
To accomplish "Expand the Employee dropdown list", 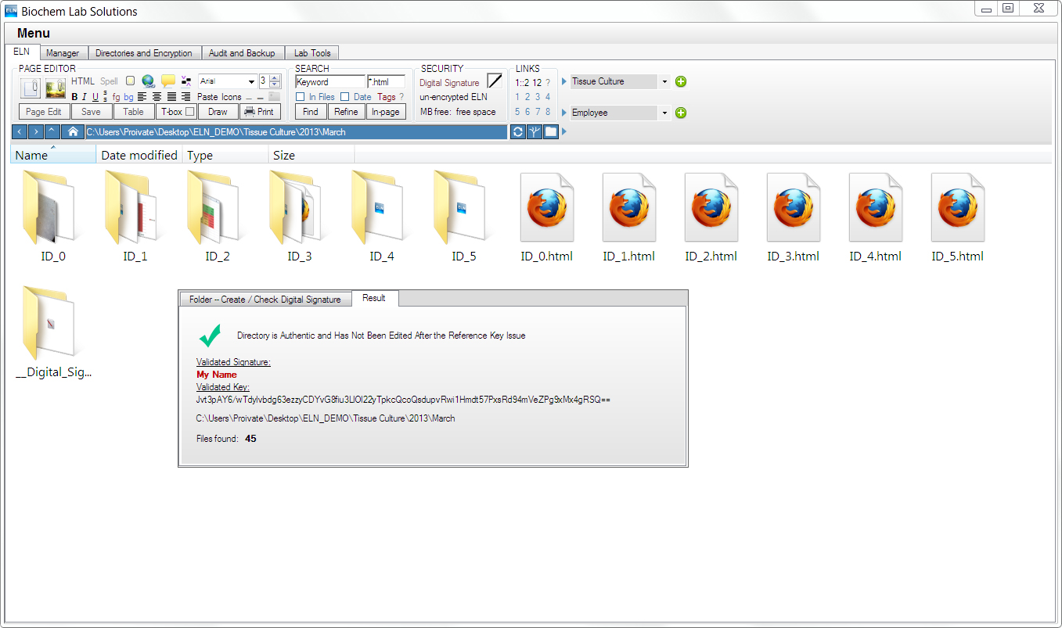I will pyautogui.click(x=664, y=113).
